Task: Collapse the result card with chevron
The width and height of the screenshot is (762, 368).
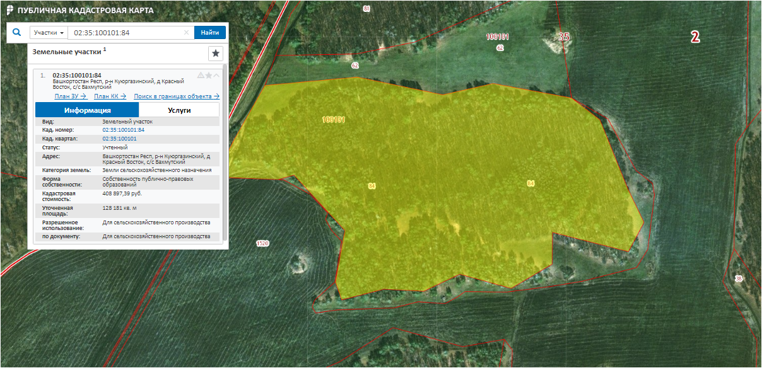Action: 217,76
